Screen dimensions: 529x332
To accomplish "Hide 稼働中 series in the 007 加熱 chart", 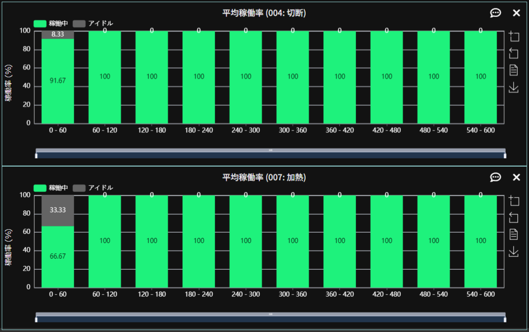I will click(x=50, y=188).
